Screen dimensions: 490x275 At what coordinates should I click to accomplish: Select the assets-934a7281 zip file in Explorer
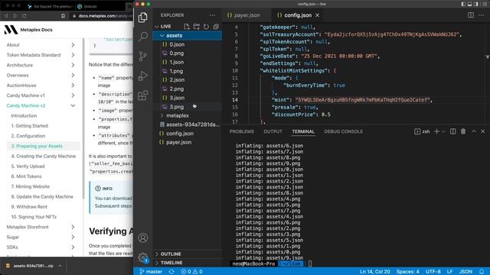point(187,125)
